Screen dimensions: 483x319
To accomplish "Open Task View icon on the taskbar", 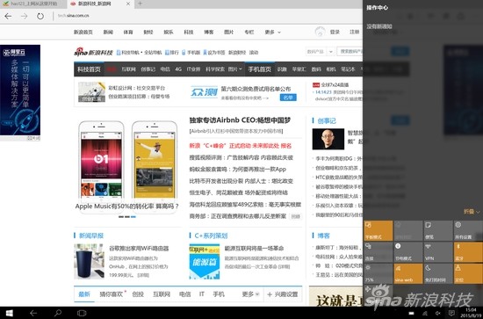I will click(x=82, y=313).
